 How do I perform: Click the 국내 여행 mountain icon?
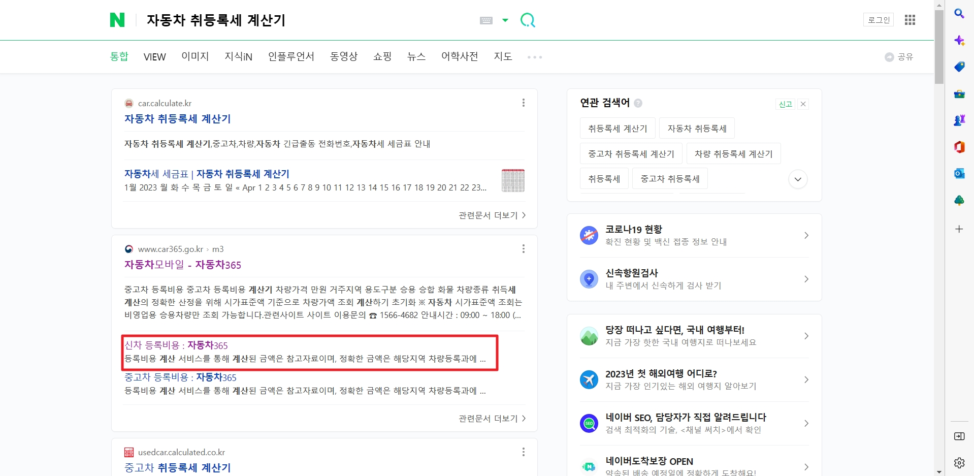(x=589, y=336)
